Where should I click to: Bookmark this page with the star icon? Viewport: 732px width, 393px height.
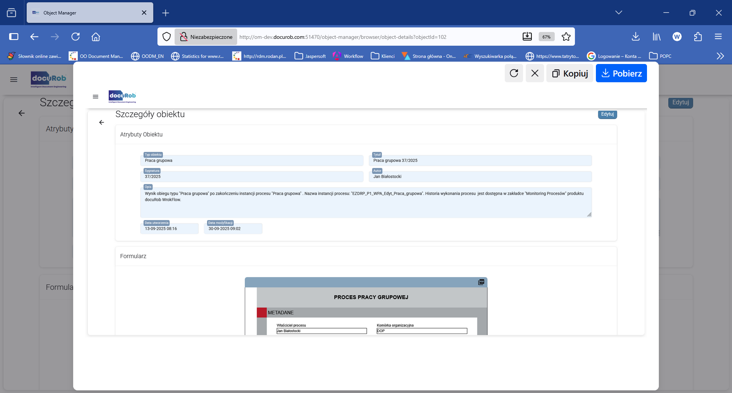566,37
